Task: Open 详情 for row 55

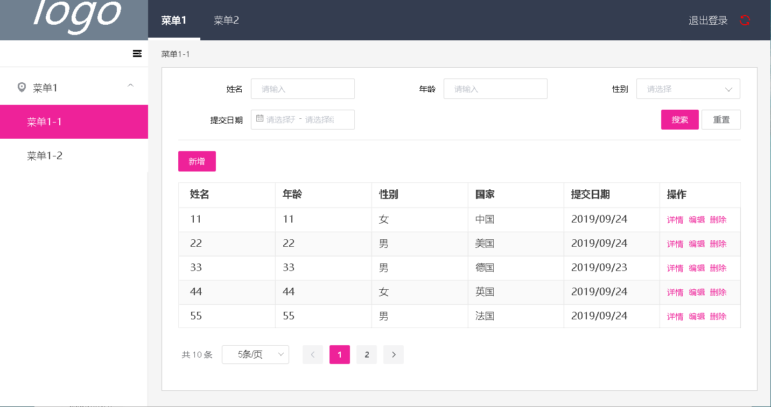Action: tap(675, 316)
